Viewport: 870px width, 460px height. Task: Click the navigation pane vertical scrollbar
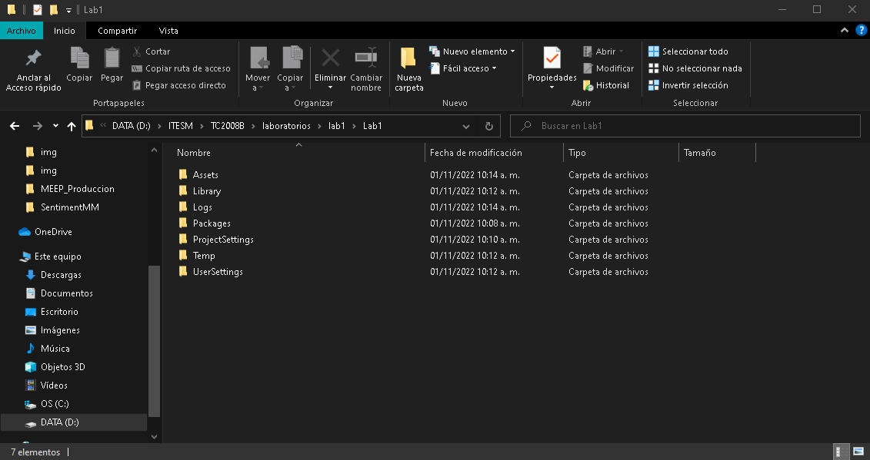154,338
